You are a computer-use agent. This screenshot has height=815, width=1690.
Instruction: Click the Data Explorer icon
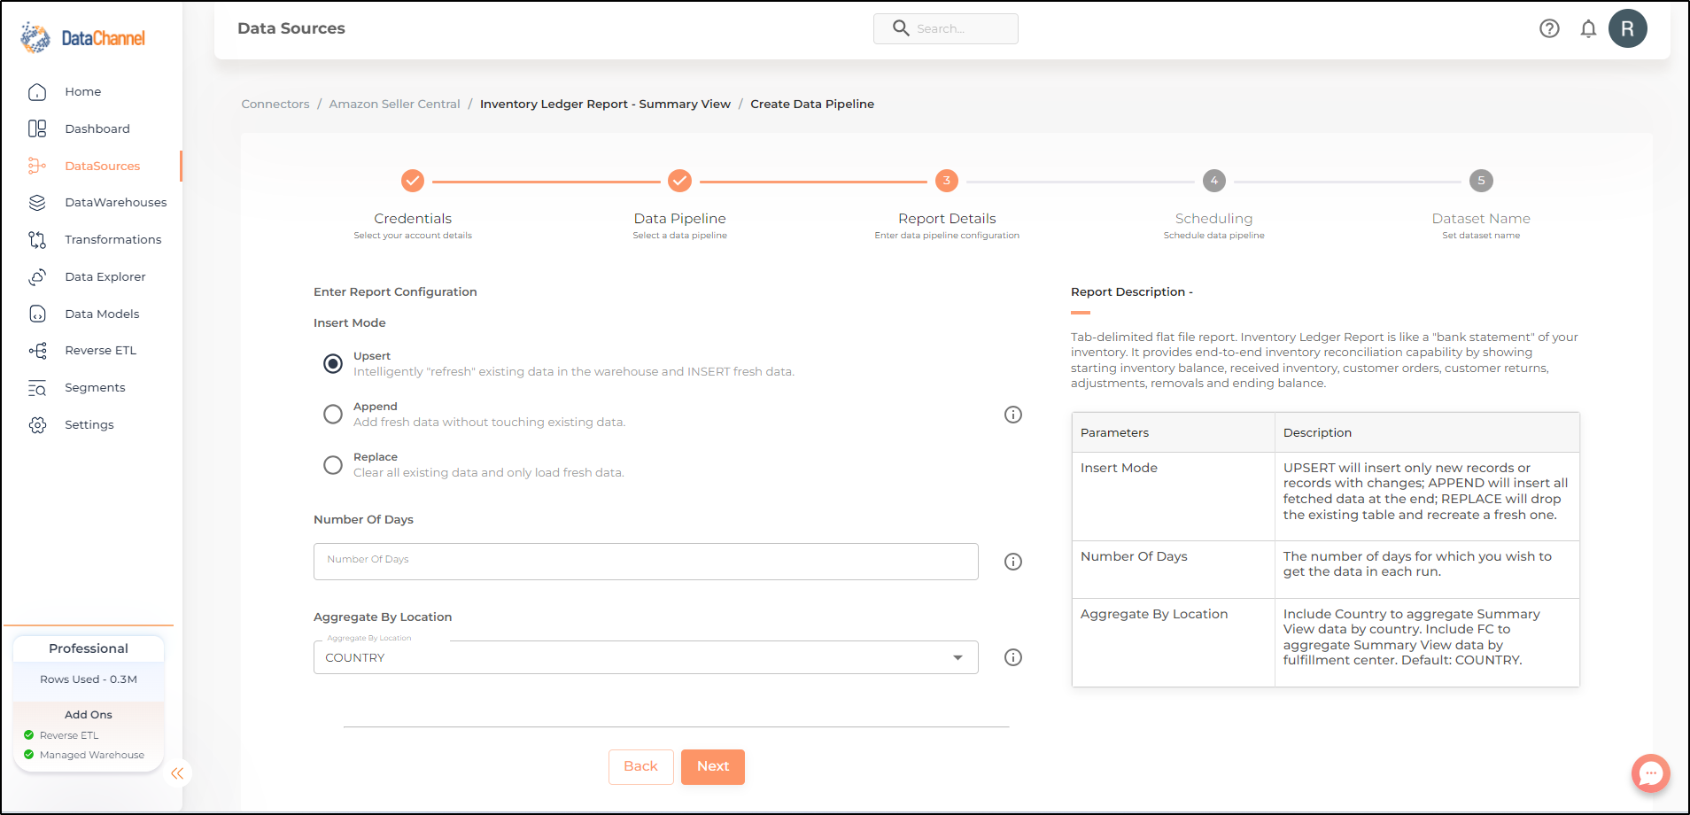coord(37,277)
